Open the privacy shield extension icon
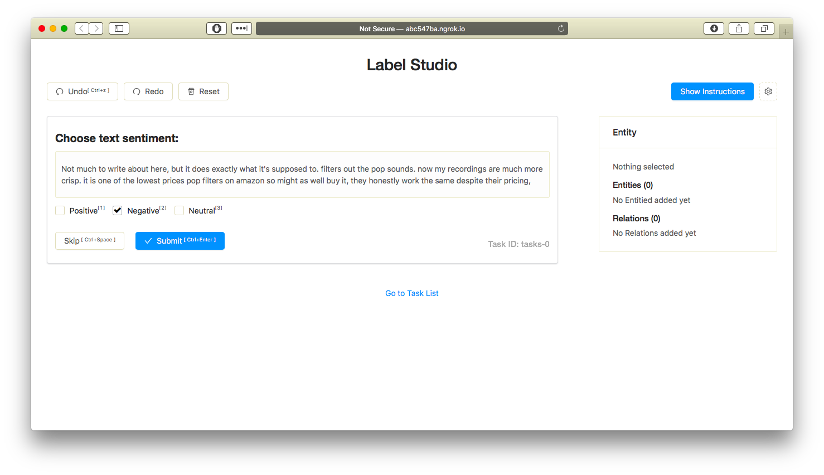 point(217,28)
